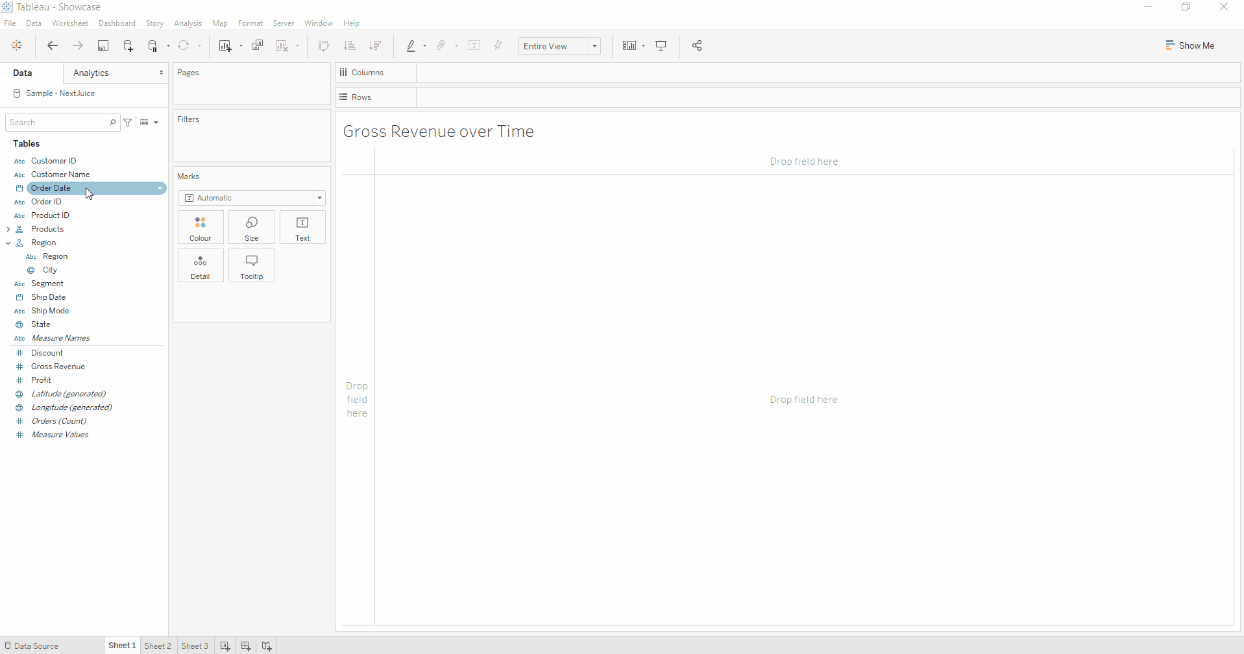Select the Customer Name field
The image size is (1244, 654).
pyautogui.click(x=60, y=175)
